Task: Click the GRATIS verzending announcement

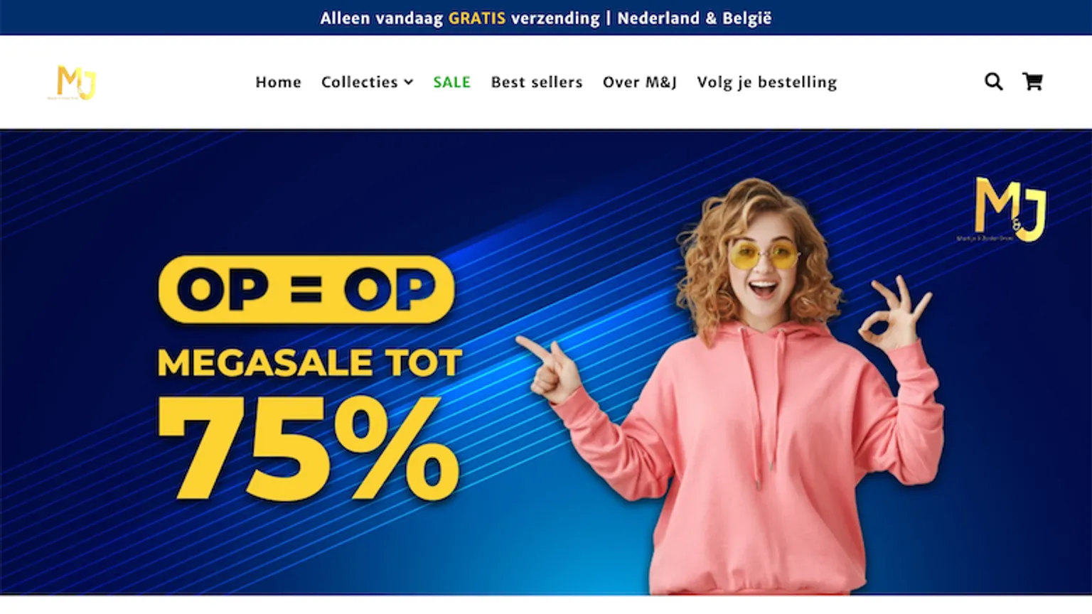Action: pyautogui.click(x=524, y=18)
